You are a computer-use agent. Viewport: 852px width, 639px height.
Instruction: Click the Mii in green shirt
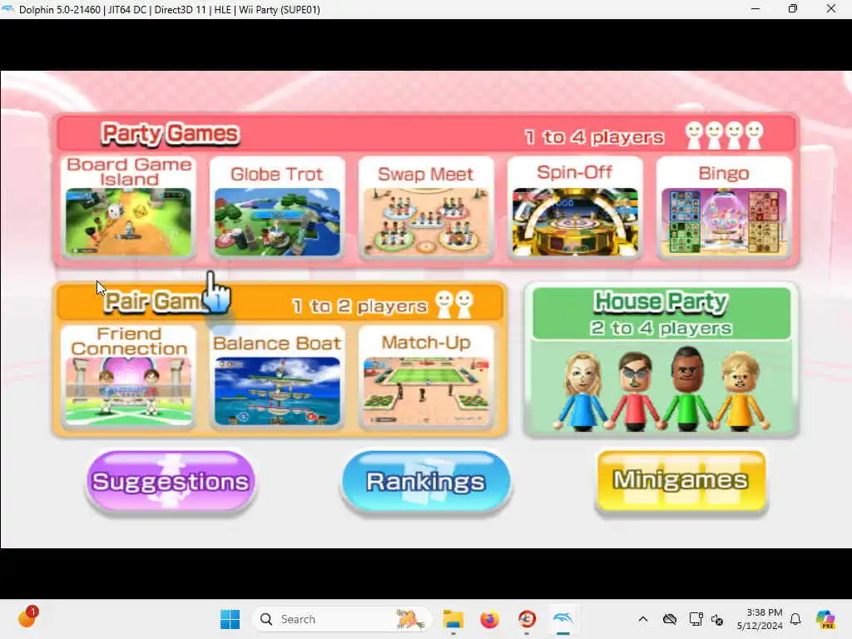pos(686,389)
